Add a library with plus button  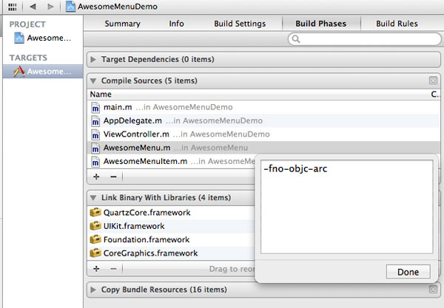pos(96,268)
